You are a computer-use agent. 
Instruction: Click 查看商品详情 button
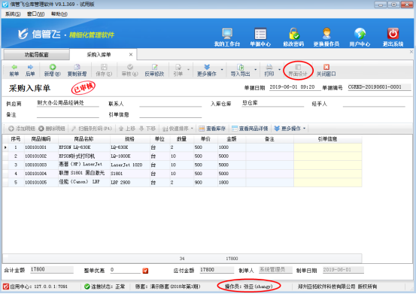pos(250,129)
